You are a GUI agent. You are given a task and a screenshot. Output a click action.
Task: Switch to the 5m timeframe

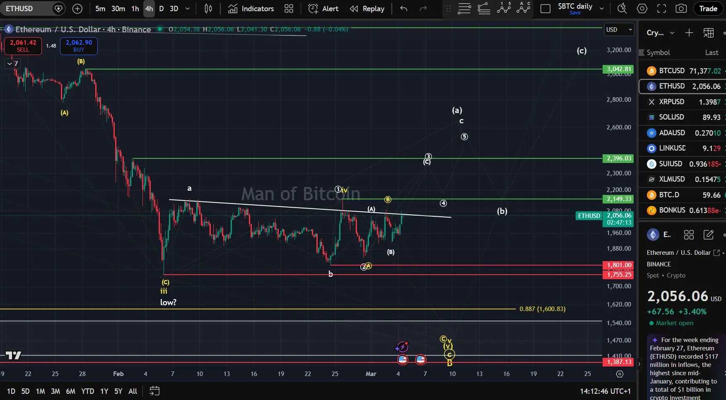click(x=100, y=9)
